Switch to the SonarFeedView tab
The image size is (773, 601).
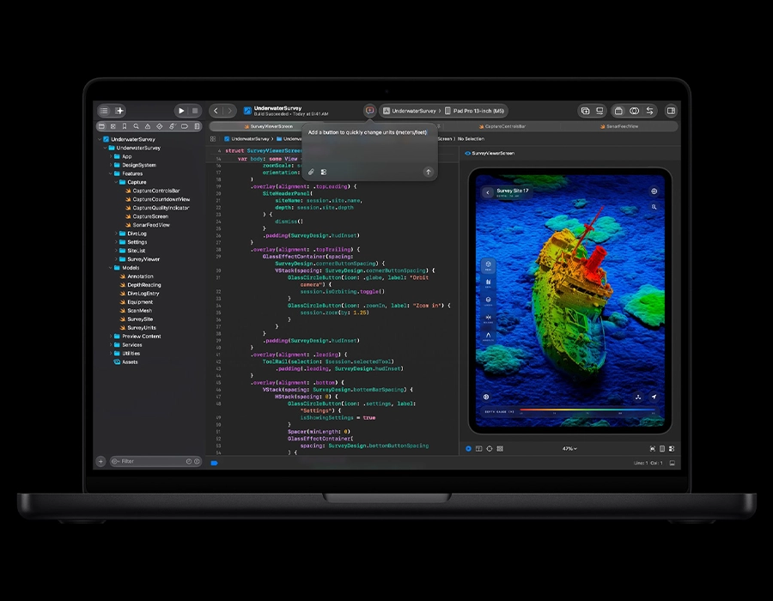(x=619, y=126)
